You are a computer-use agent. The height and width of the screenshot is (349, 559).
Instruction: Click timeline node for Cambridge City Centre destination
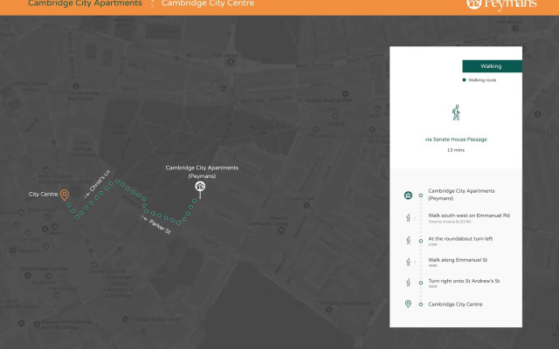421,305
